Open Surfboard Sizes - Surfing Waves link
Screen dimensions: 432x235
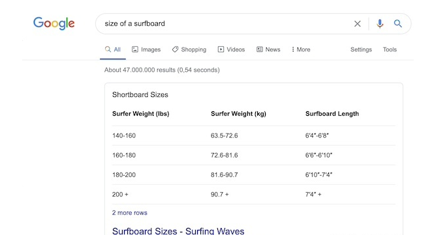pyautogui.click(x=178, y=231)
